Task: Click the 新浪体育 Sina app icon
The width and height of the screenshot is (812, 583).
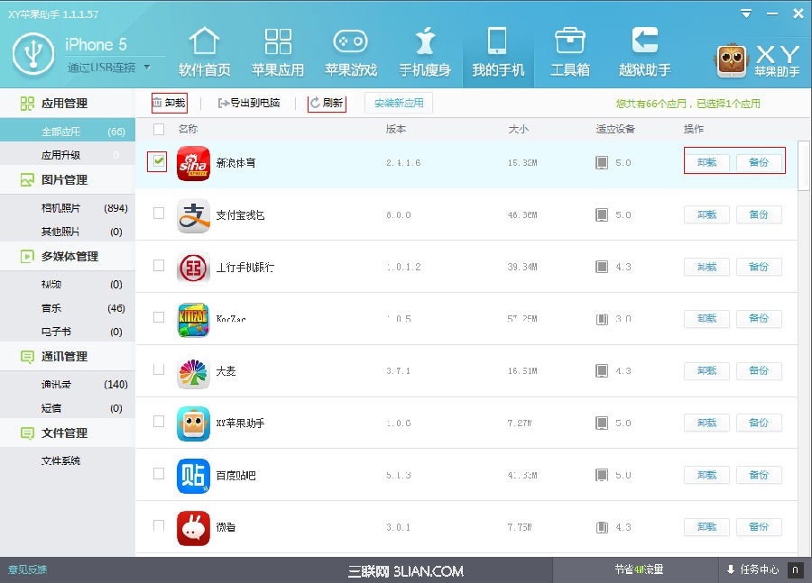Action: click(193, 163)
